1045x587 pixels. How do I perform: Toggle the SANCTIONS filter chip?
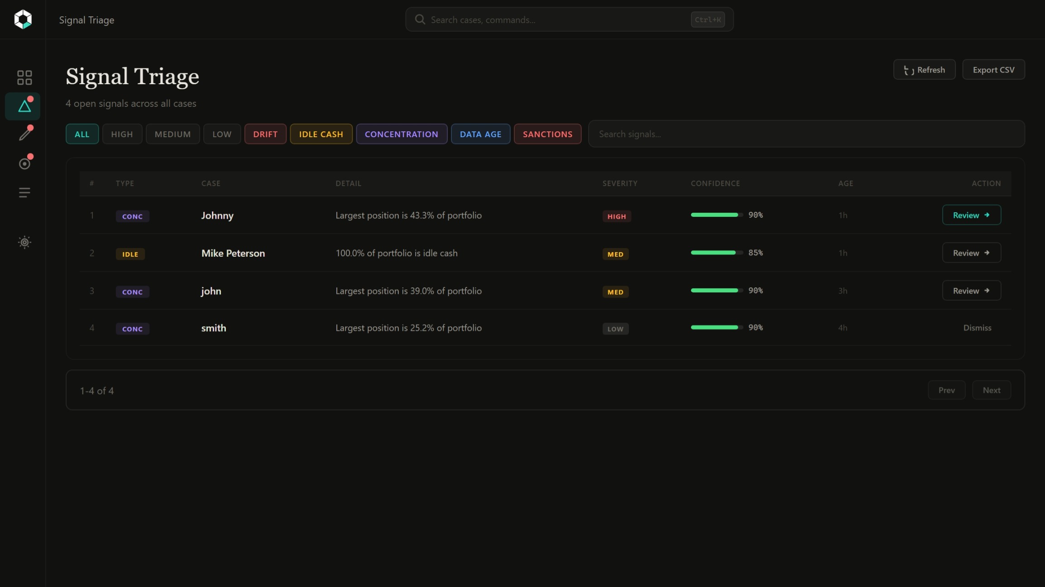547,134
